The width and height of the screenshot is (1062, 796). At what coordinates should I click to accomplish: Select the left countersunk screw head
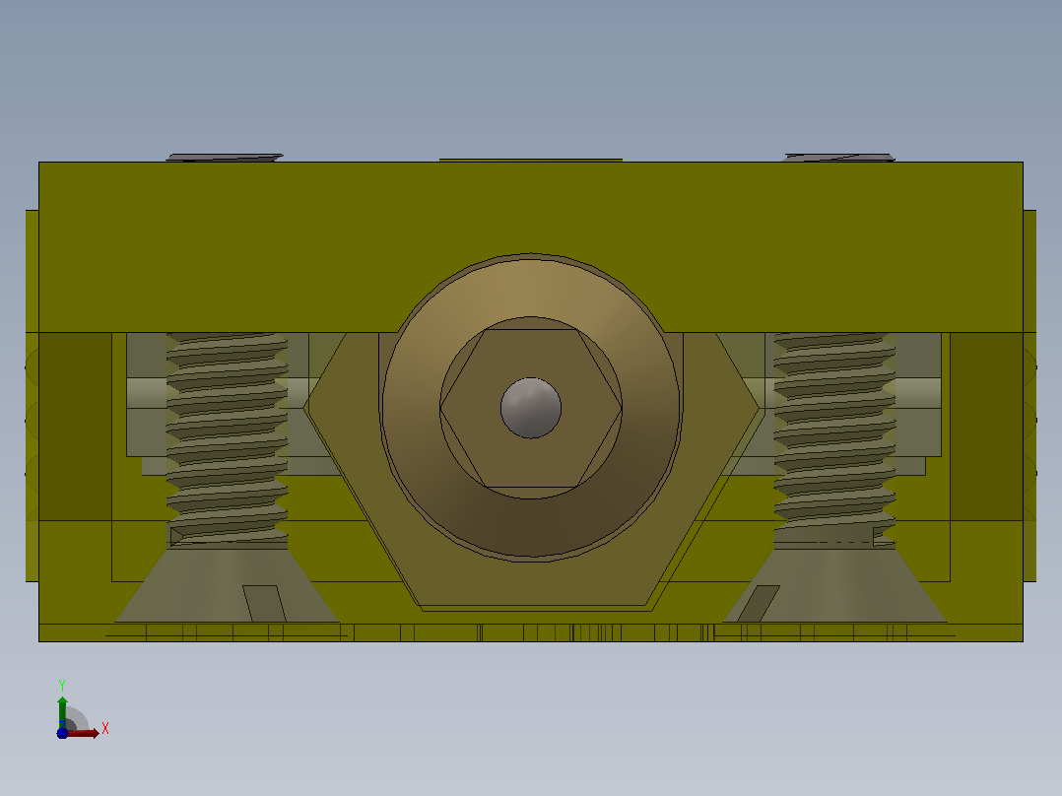point(227,585)
